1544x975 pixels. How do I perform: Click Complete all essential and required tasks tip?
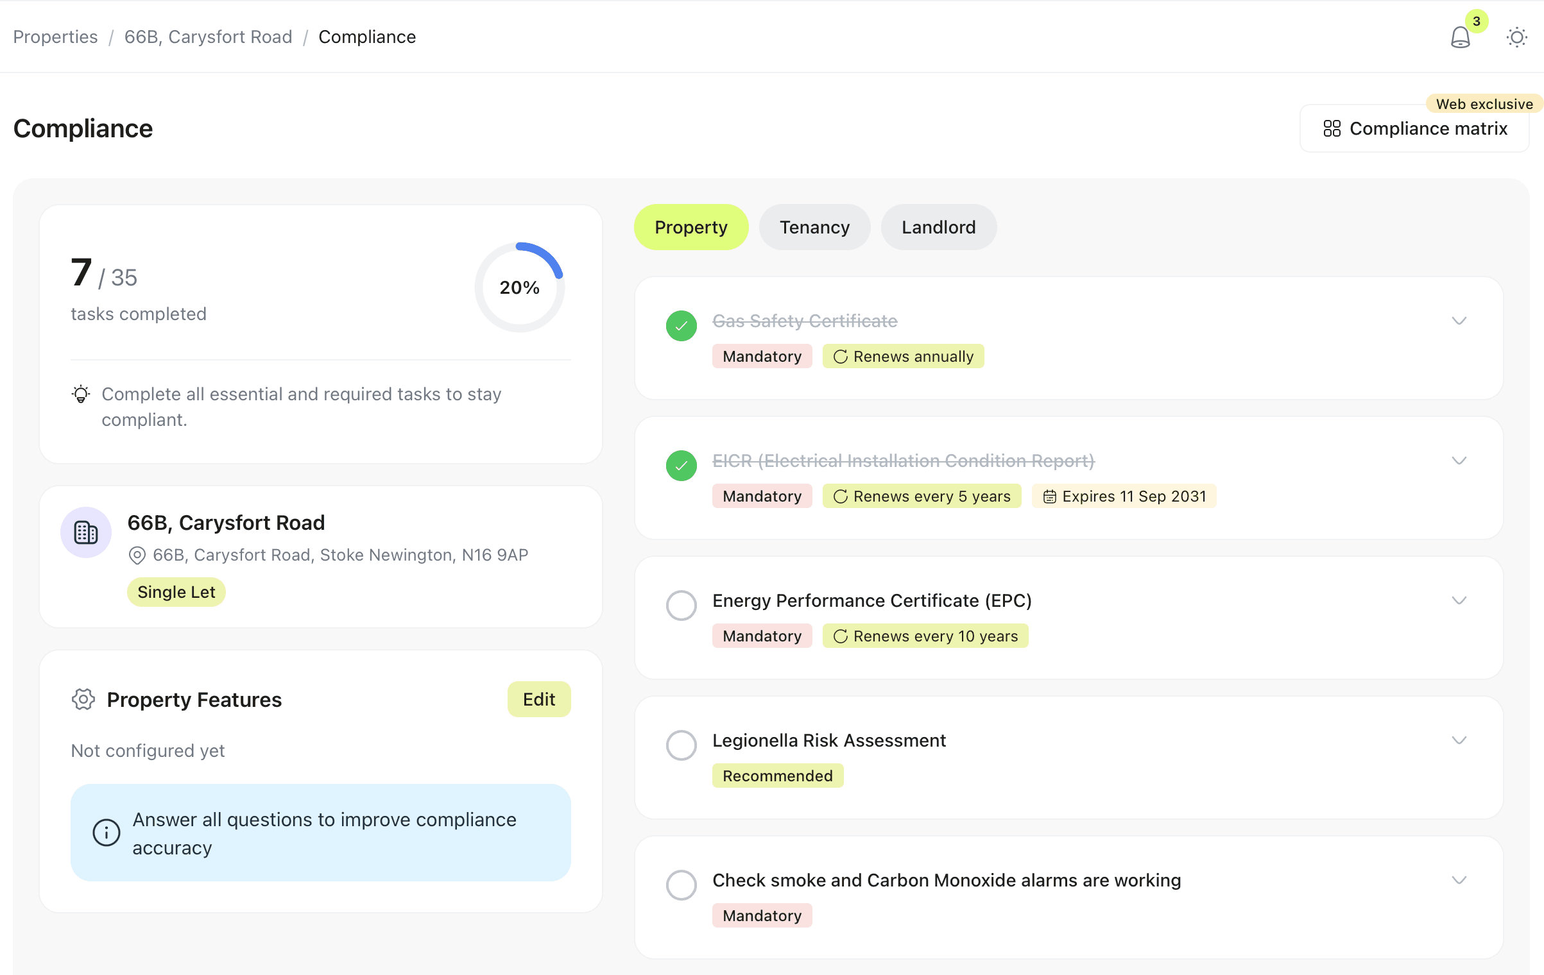click(301, 407)
